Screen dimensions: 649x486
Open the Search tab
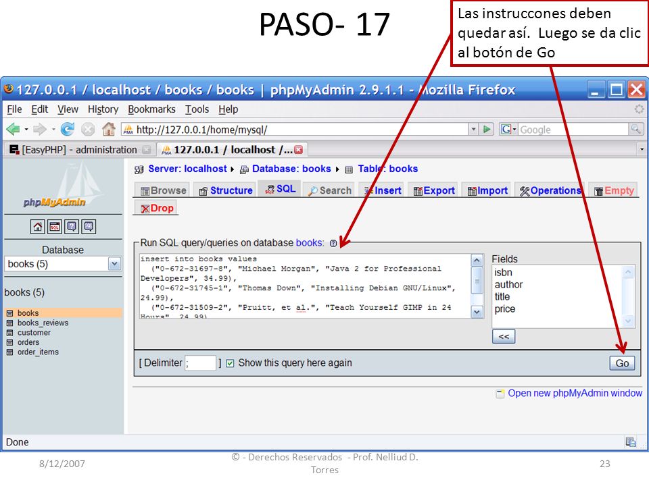coord(330,190)
